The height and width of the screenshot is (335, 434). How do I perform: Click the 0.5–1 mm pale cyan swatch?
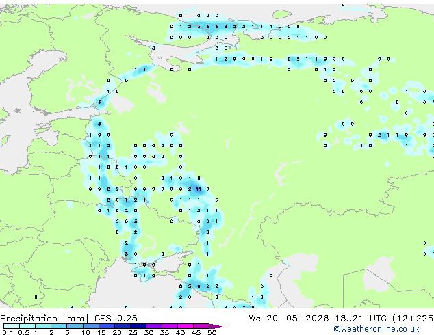pos(27,326)
